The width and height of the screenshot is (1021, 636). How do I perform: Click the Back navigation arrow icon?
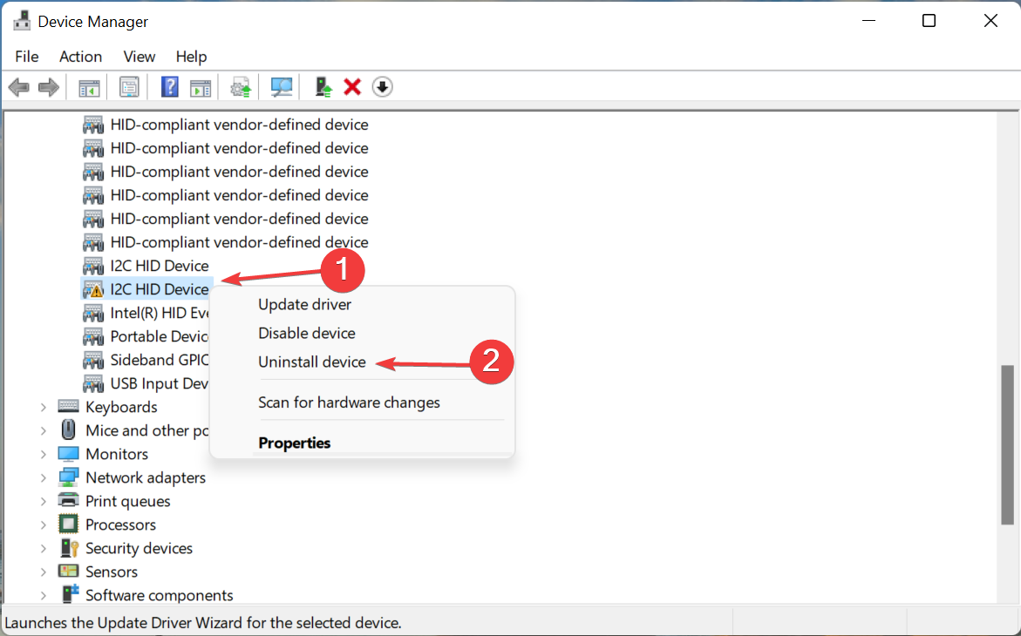click(x=18, y=86)
